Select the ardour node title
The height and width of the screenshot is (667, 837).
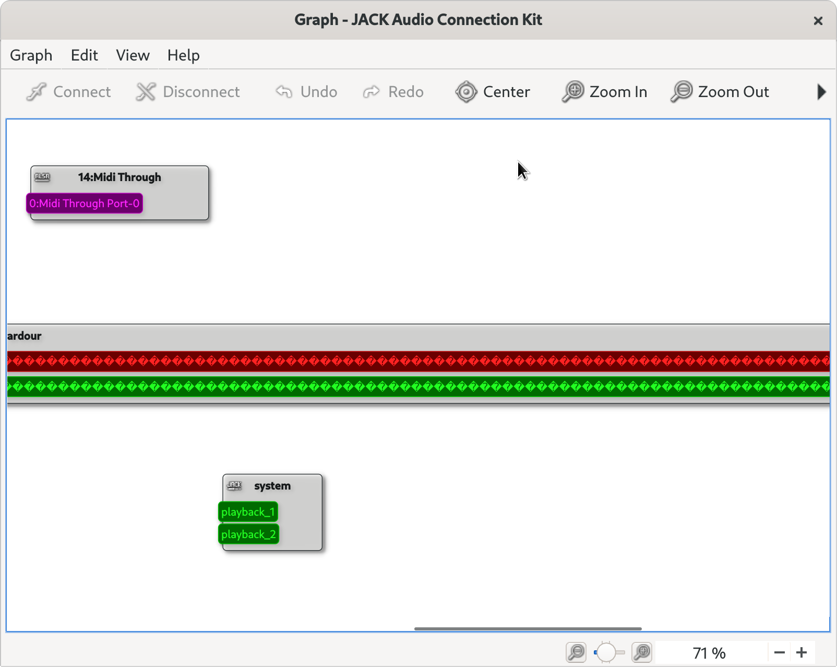[24, 336]
